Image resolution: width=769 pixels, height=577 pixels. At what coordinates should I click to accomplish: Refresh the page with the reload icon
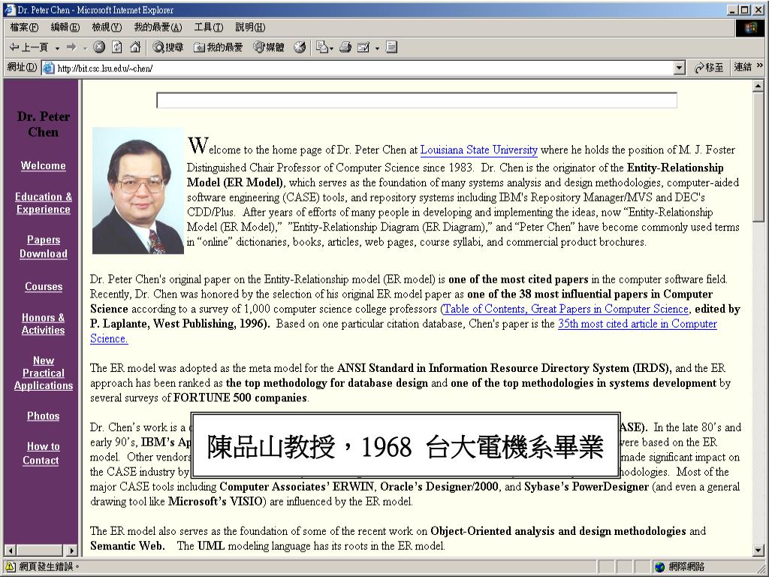point(116,47)
